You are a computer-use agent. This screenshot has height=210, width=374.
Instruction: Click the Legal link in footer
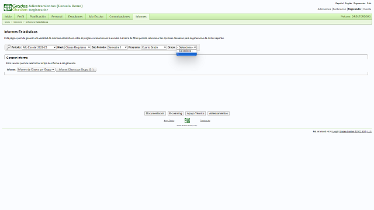point(335,131)
